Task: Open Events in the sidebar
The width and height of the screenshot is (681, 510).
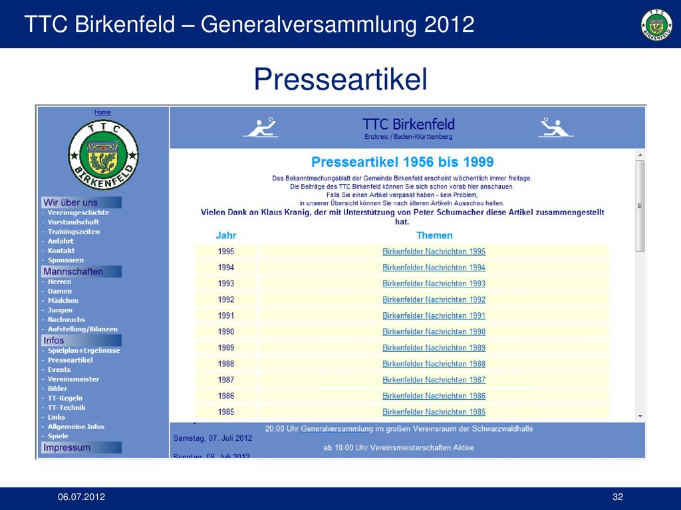Action: pyautogui.click(x=59, y=369)
